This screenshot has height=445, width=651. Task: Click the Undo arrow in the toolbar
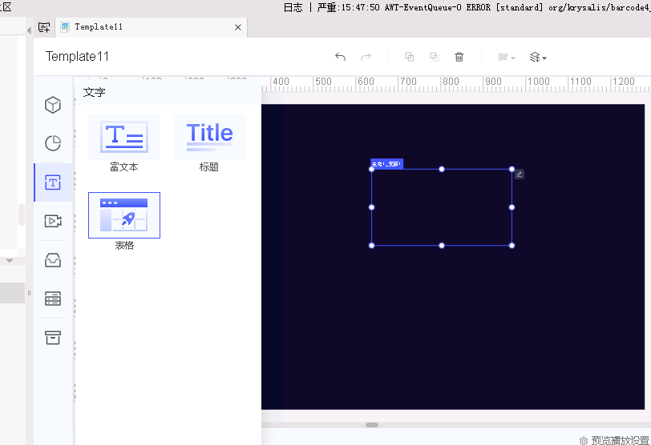[x=340, y=57]
